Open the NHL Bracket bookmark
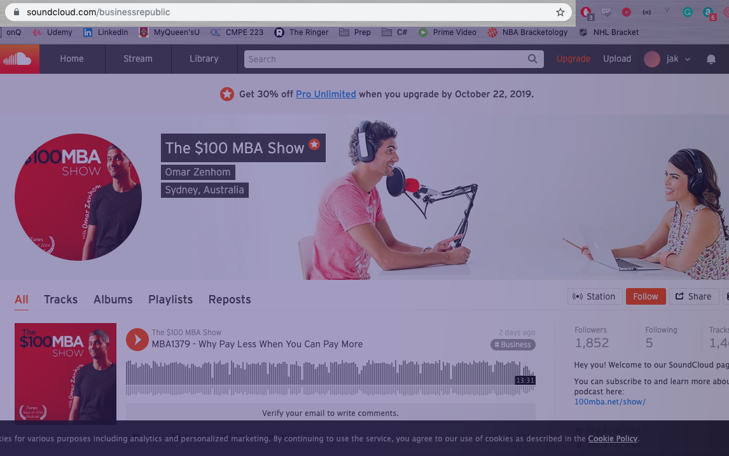Image resolution: width=729 pixels, height=456 pixels. [x=609, y=32]
